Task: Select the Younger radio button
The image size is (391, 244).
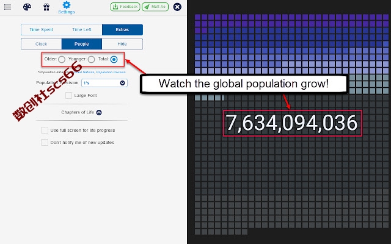Action: tap(91, 59)
